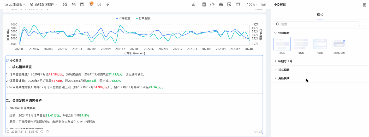Click the red value 5573单
Screen dimensions: 369x137
57,81
